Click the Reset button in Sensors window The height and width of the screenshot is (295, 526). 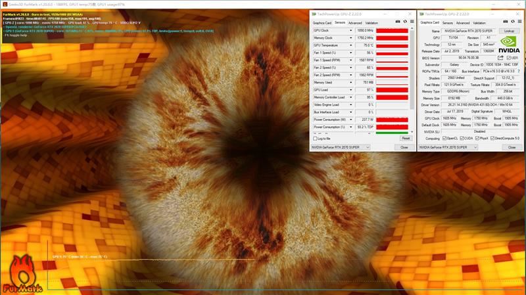[x=406, y=138]
